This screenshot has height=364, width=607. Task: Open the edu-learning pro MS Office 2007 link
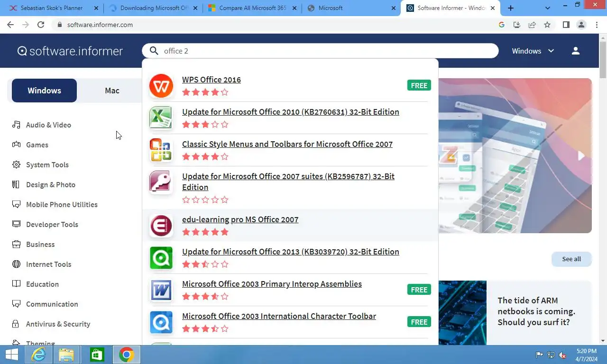coord(240,219)
